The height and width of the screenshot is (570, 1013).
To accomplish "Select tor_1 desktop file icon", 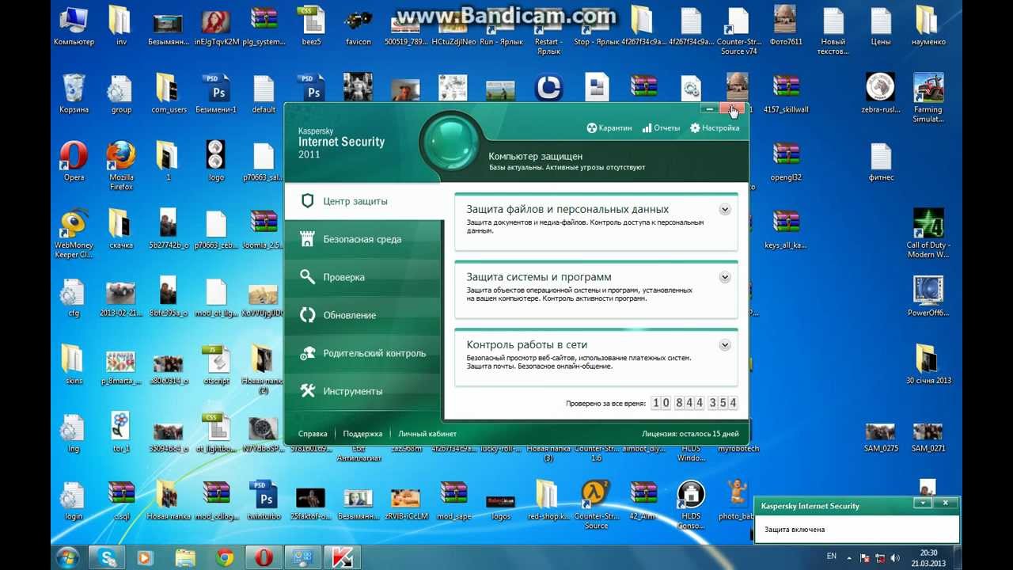I will tap(121, 432).
